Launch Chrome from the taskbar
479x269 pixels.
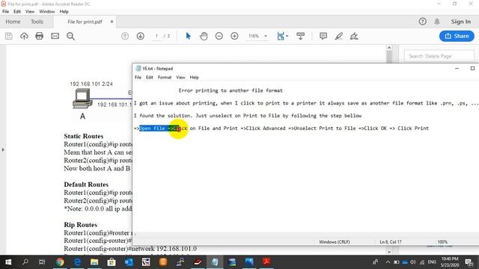coord(60,262)
